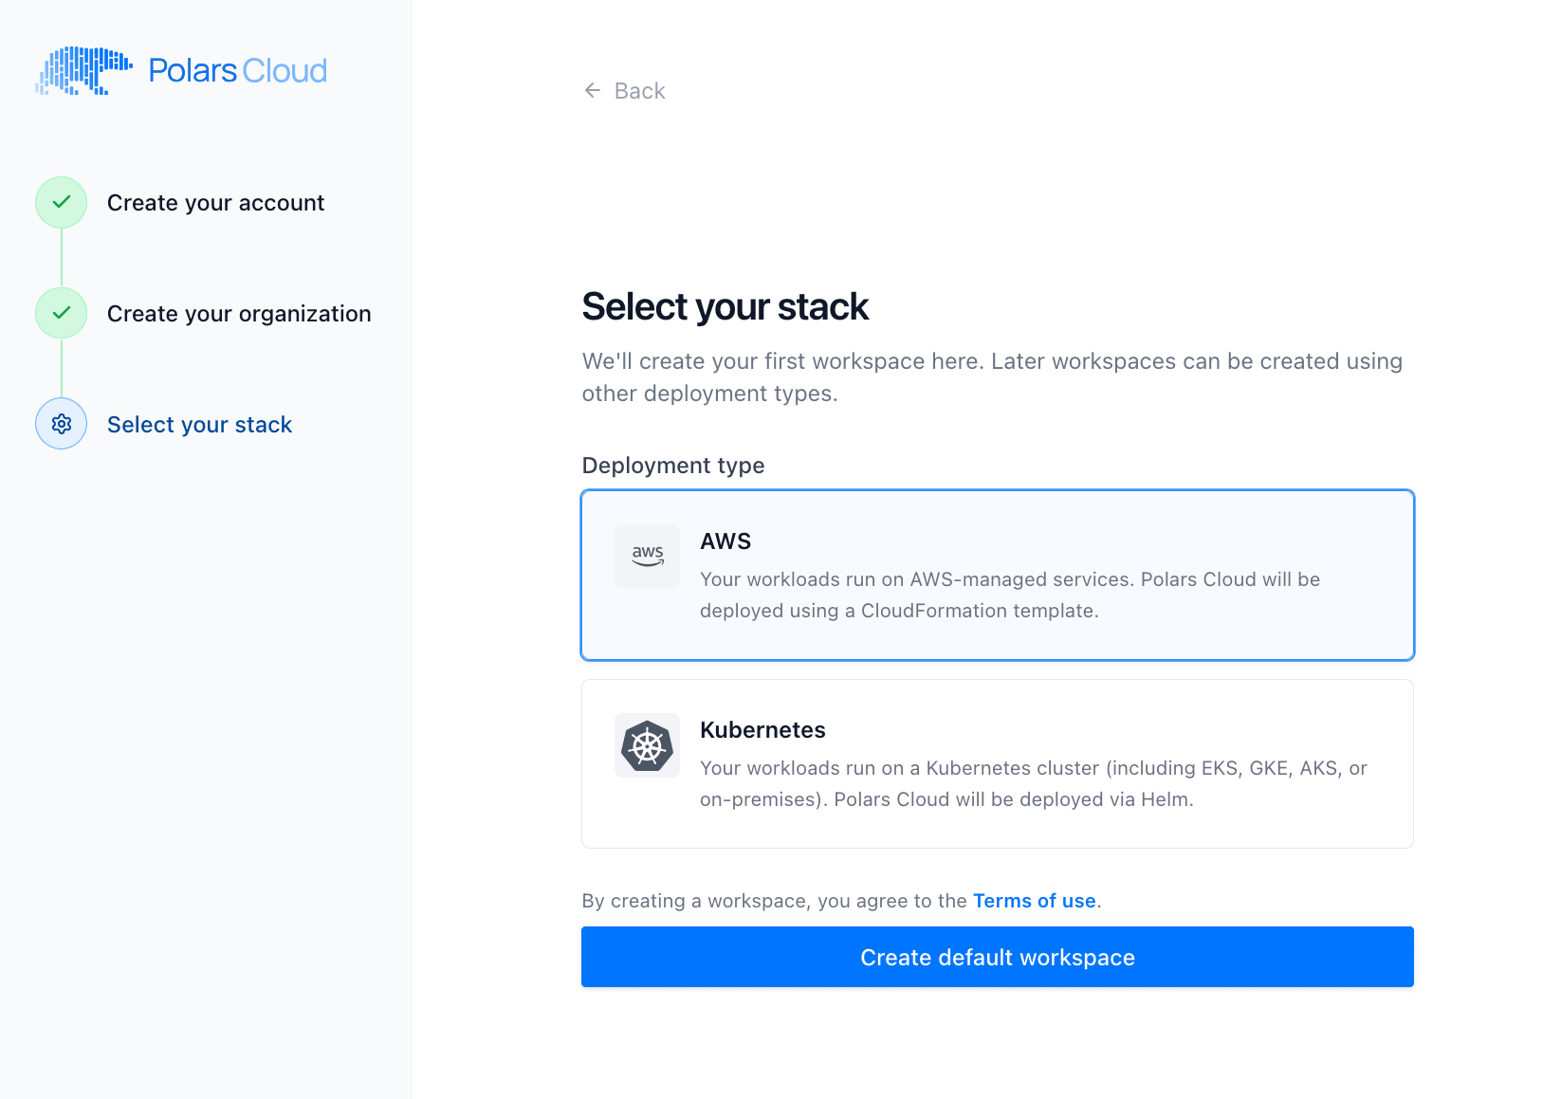Click the Kubernetes helm wheel icon
This screenshot has width=1561, height=1099.
point(648,745)
